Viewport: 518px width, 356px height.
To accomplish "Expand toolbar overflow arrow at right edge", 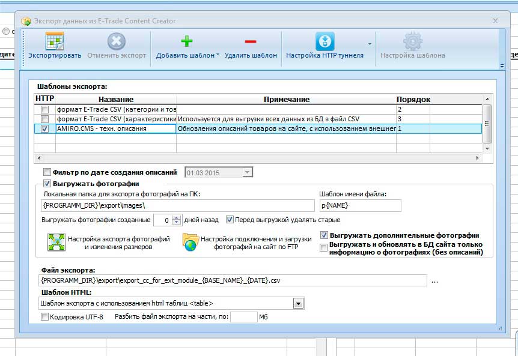I will [x=502, y=66].
